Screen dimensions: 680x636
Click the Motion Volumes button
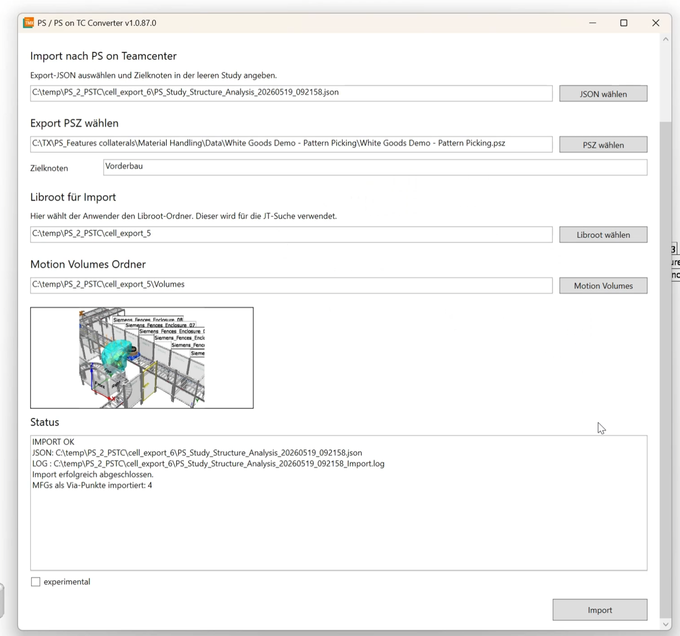coord(603,285)
